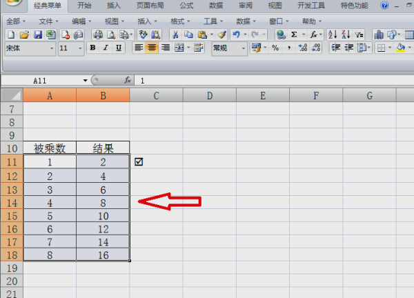This screenshot has height=298, width=414.
Task: Create a new blank workbook
Action: (11, 34)
